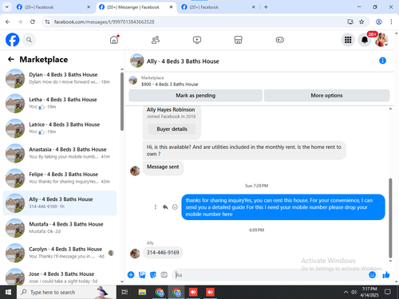
Task: Open Anastasia's conversation
Action: tap(60, 153)
